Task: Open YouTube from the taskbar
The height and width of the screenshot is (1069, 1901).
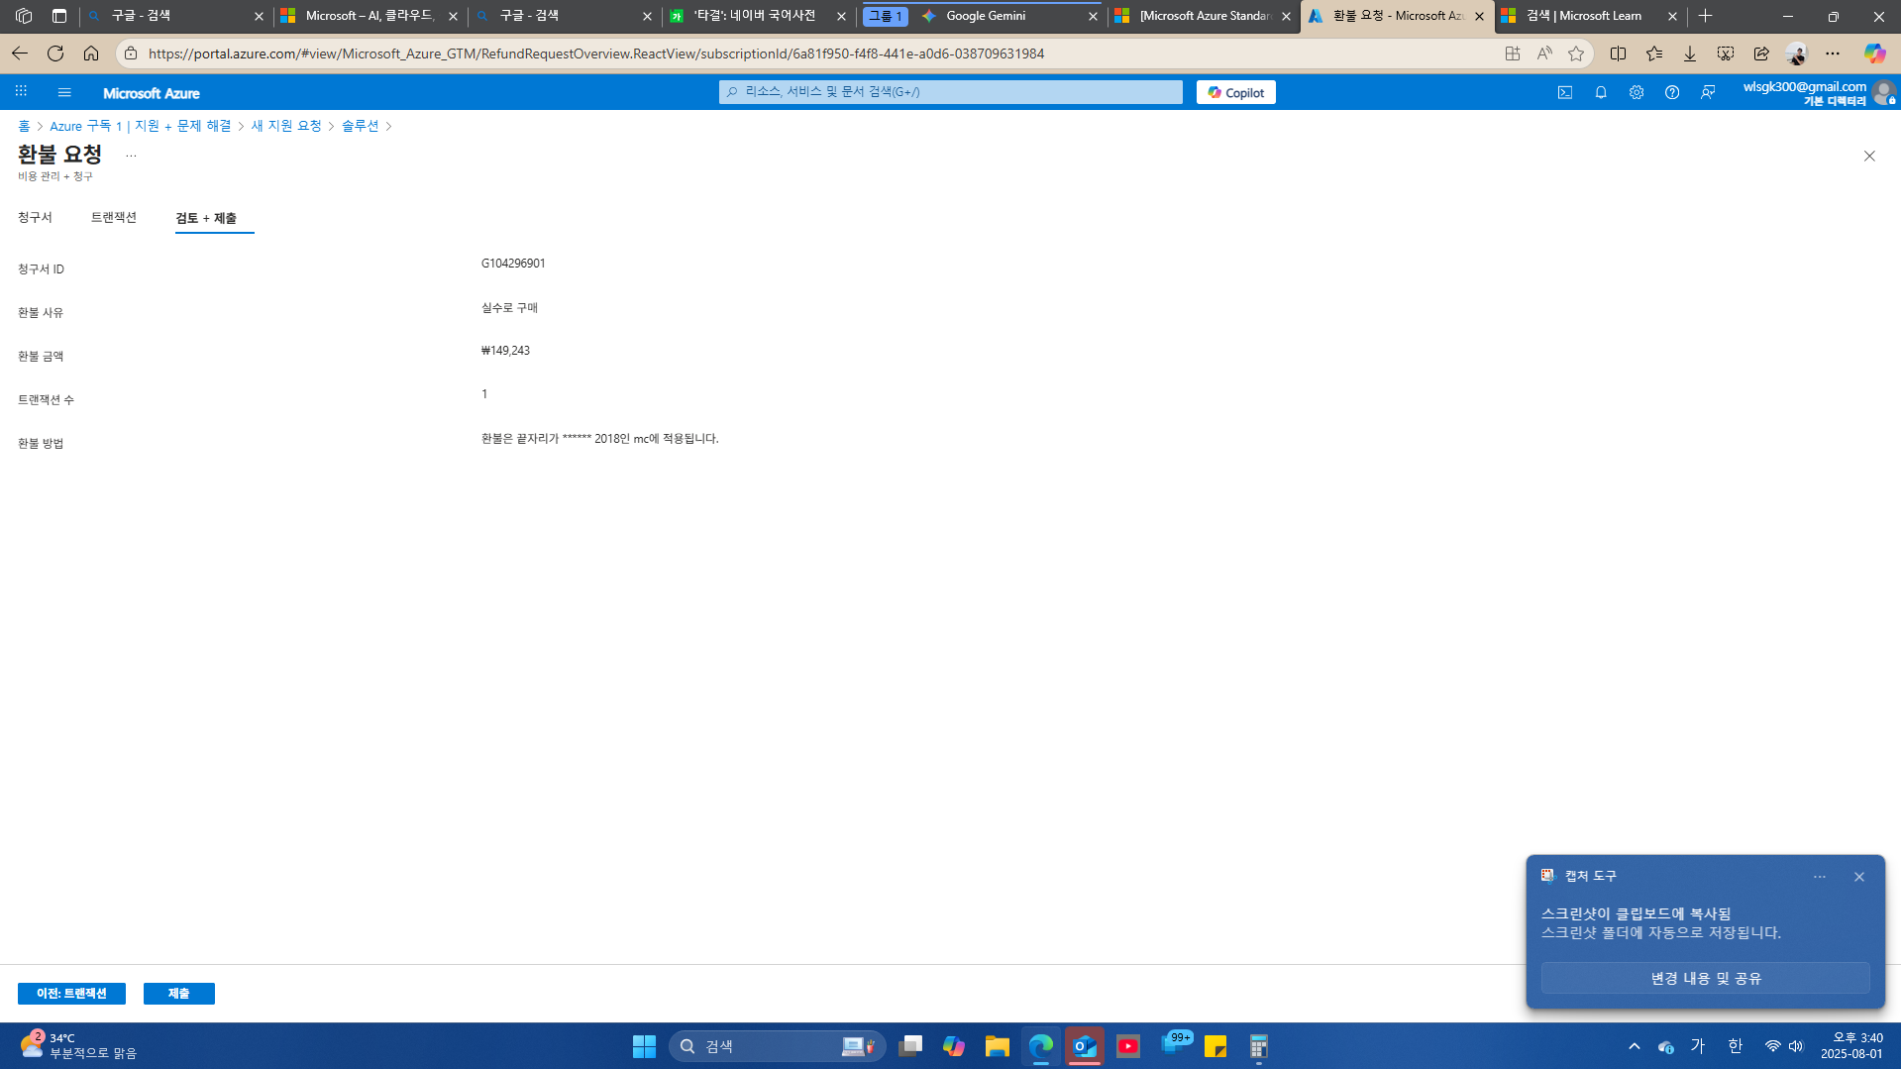Action: coord(1127,1045)
